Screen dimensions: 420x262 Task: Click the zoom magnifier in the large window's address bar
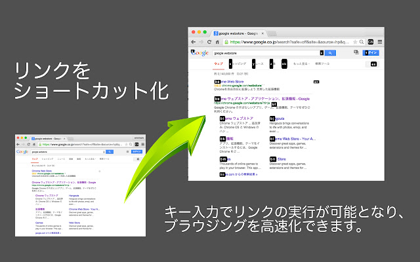click(x=362, y=42)
